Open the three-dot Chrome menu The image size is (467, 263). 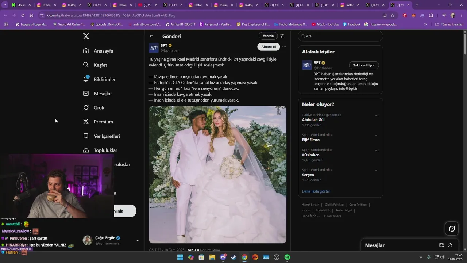pyautogui.click(x=462, y=15)
